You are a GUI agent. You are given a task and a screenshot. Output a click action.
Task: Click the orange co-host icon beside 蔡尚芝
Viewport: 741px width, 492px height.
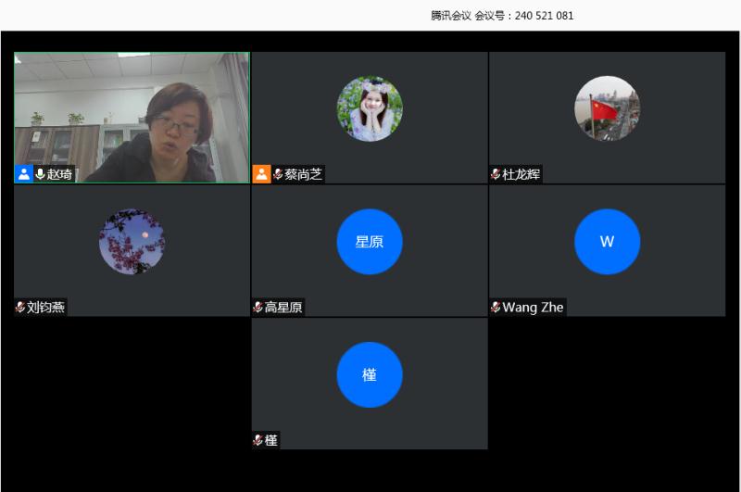[261, 174]
